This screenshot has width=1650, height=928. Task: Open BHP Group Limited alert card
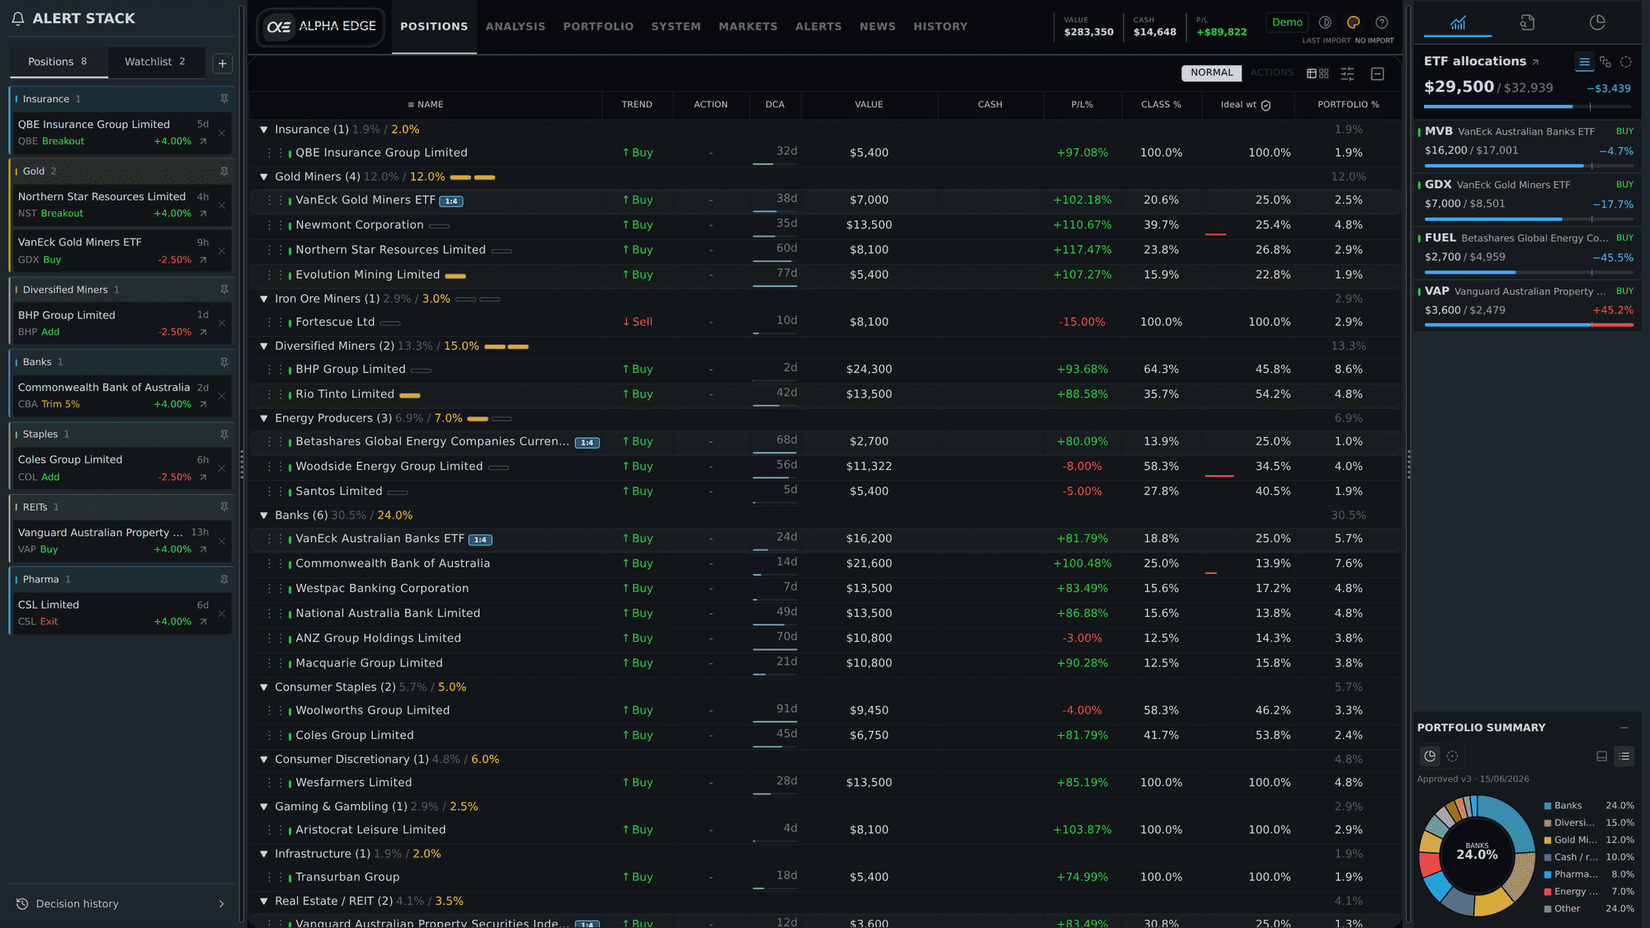tap(120, 323)
